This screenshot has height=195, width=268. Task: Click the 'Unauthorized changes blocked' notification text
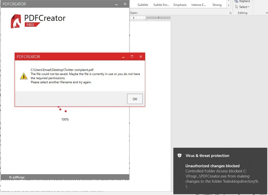click(x=213, y=166)
